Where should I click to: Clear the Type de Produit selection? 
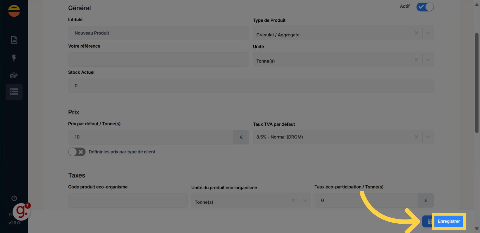(416, 33)
